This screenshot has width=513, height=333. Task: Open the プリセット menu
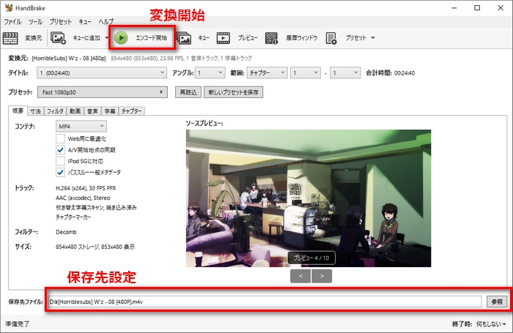click(x=60, y=22)
